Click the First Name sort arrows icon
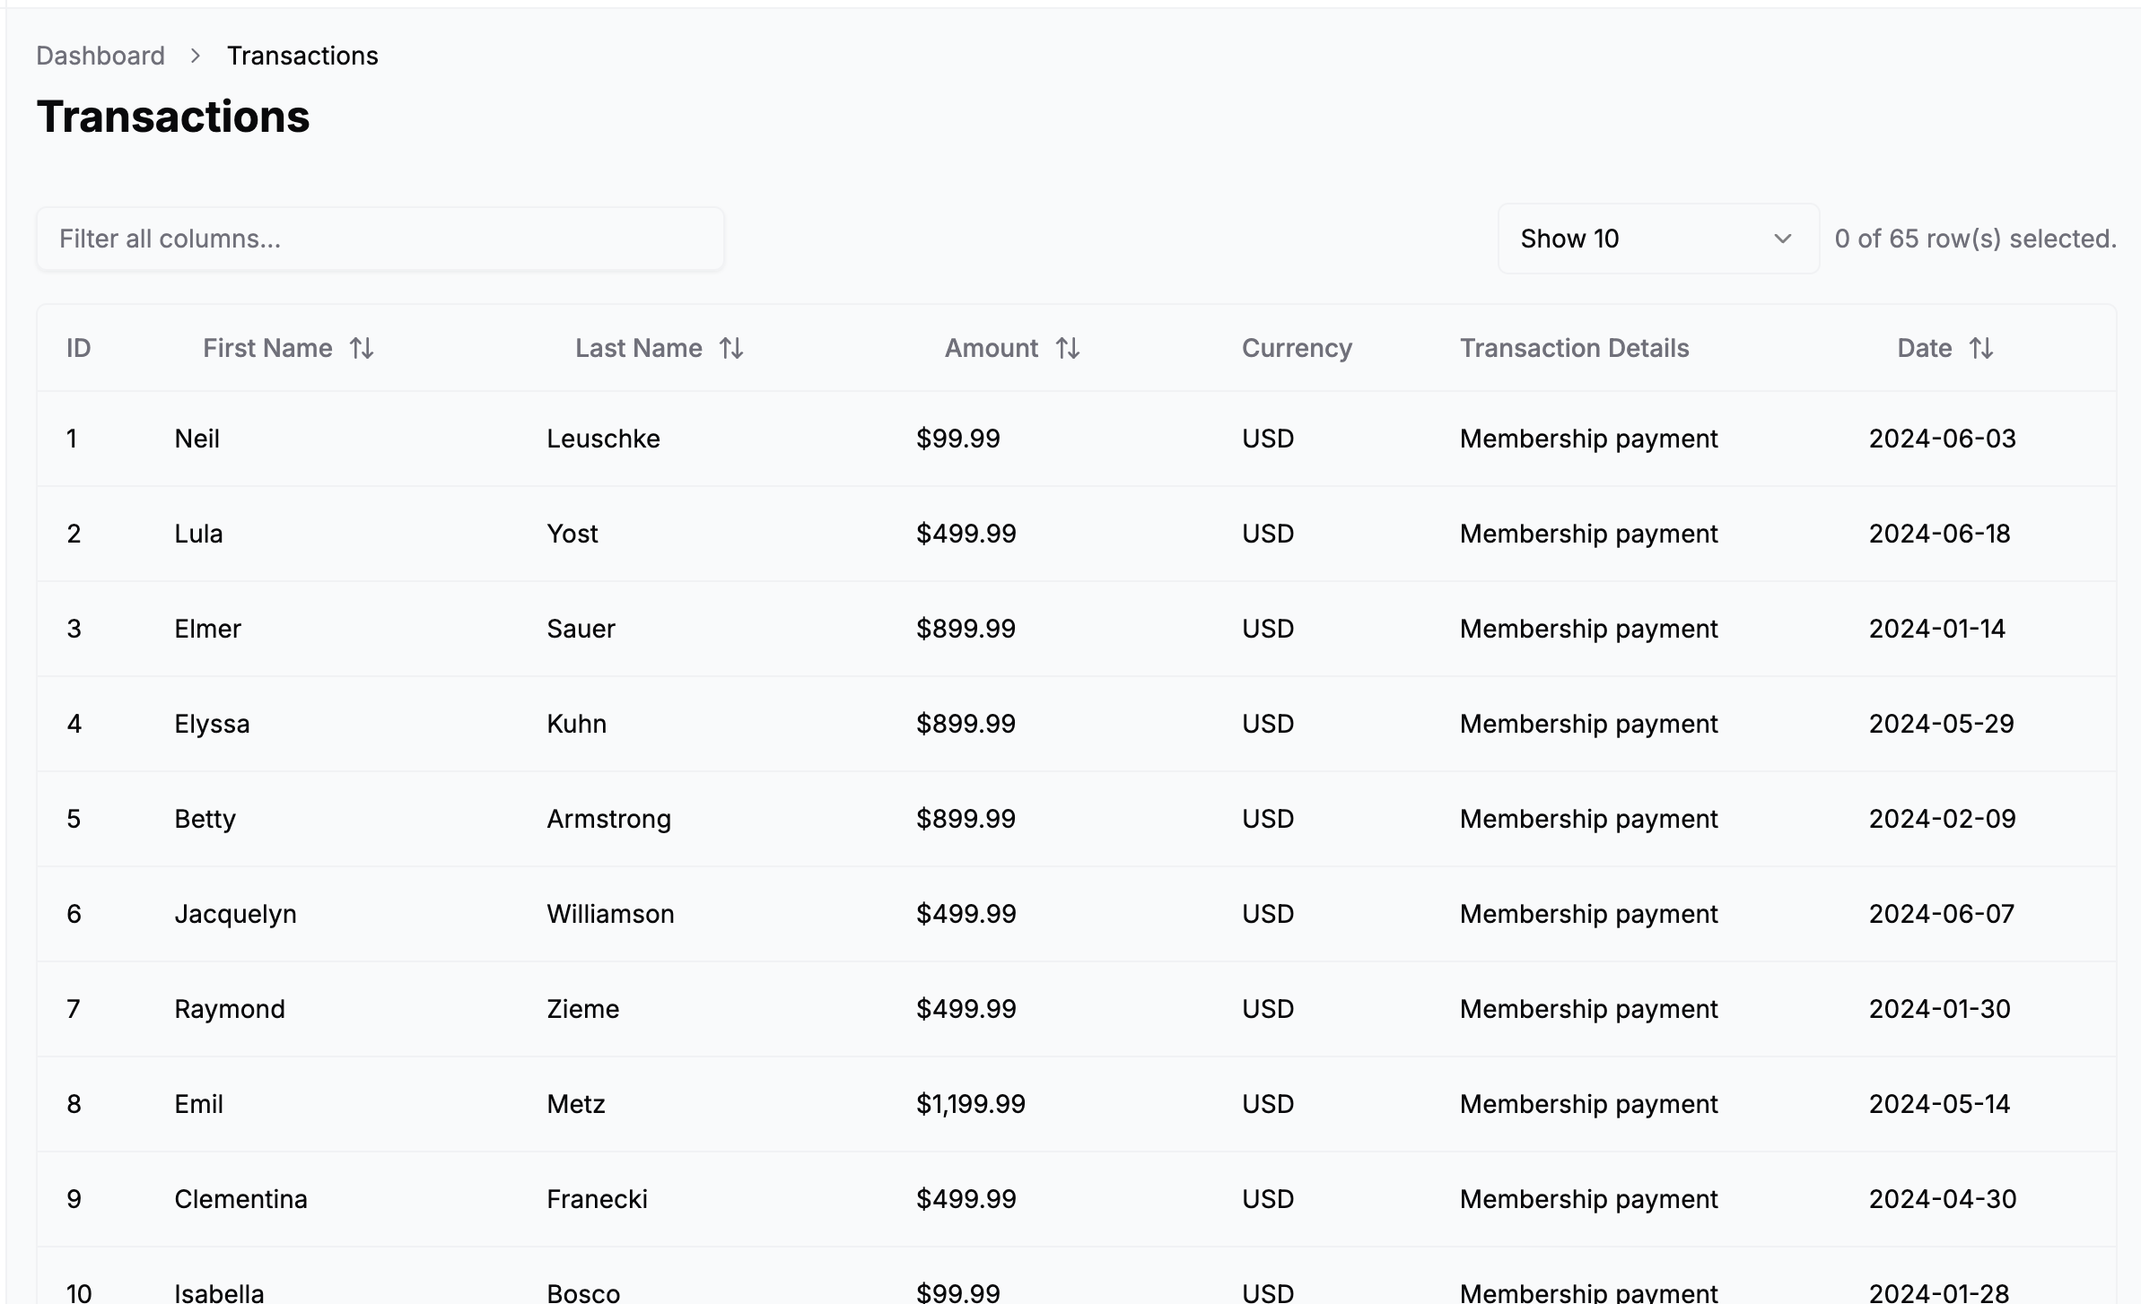The image size is (2141, 1304). [x=362, y=348]
